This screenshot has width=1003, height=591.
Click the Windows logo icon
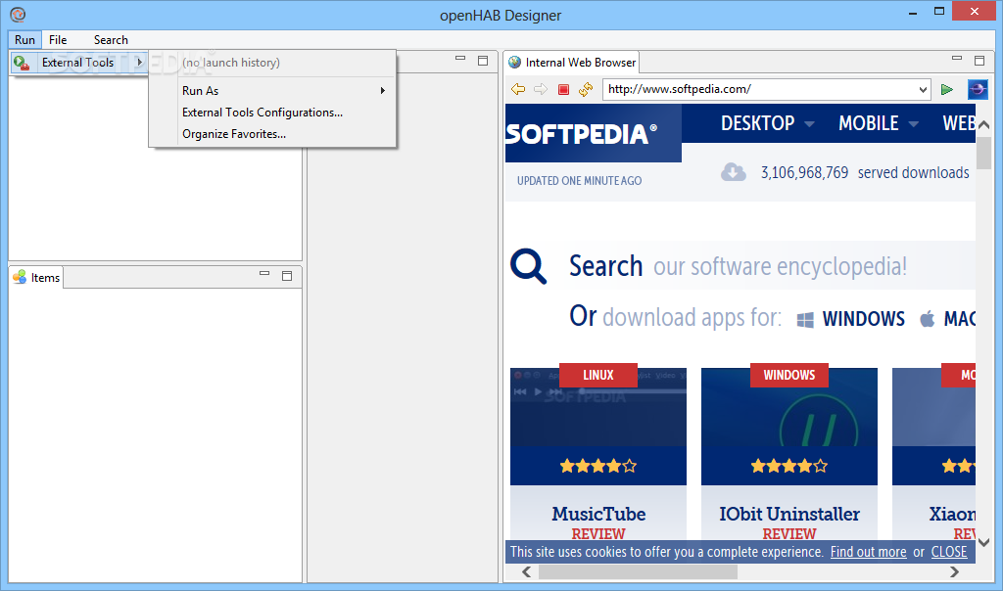(805, 319)
